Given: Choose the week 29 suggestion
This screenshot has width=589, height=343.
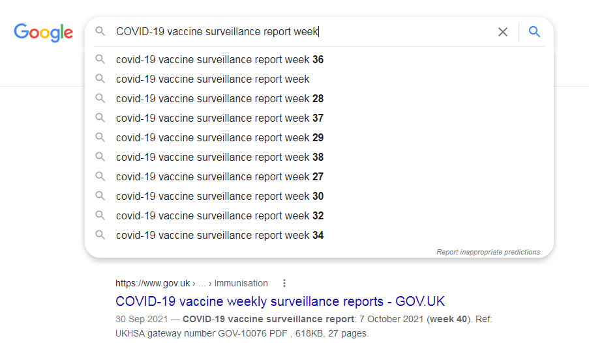Looking at the screenshot, I should 220,138.
